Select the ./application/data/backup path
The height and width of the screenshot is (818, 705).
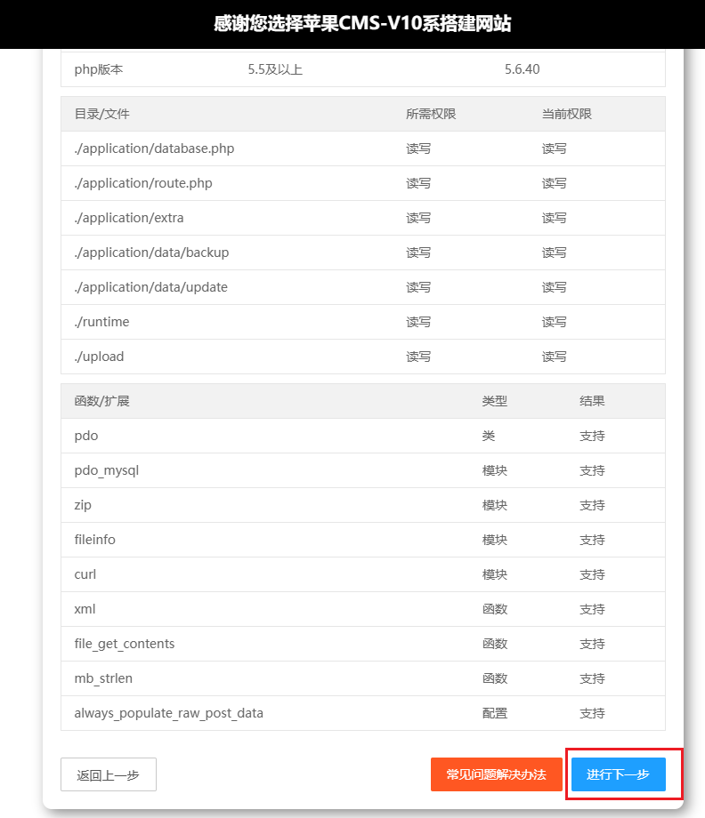151,253
